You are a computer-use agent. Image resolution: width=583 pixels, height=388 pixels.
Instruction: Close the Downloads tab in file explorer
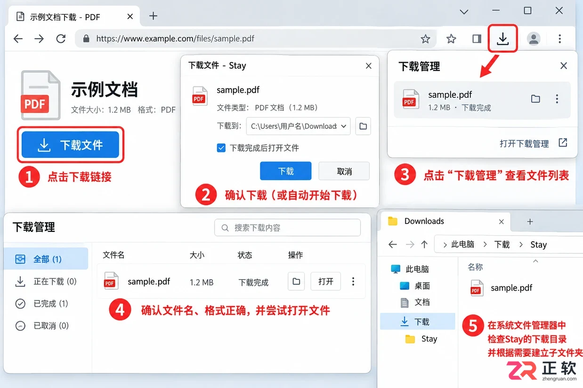502,222
